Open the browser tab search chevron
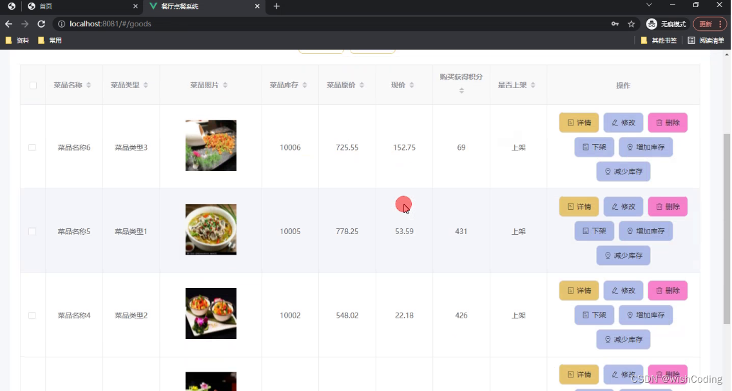Viewport: 732px width, 391px height. click(x=649, y=6)
